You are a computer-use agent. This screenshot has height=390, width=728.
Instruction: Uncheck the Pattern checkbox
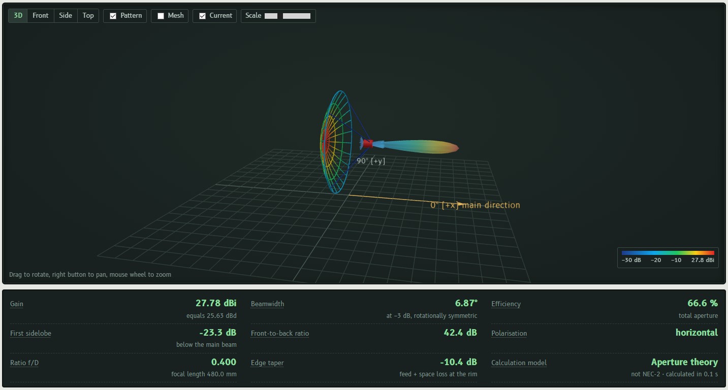pyautogui.click(x=113, y=16)
